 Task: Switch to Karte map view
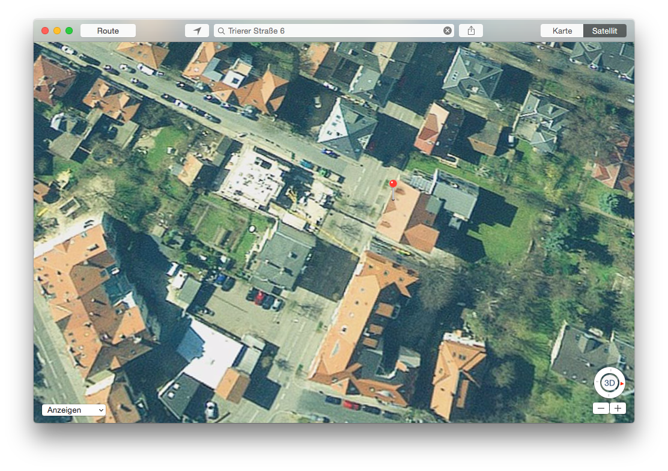pyautogui.click(x=562, y=31)
